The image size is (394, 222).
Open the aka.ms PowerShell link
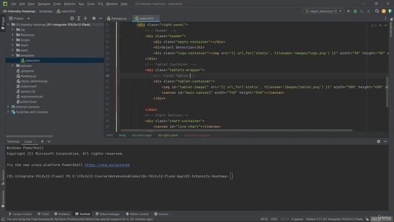coord(107,165)
